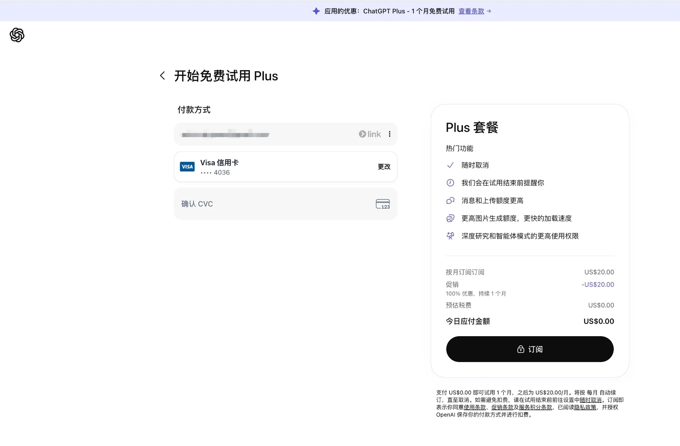Click the subscribe button
Screen dimensions: 680x446
pos(530,349)
